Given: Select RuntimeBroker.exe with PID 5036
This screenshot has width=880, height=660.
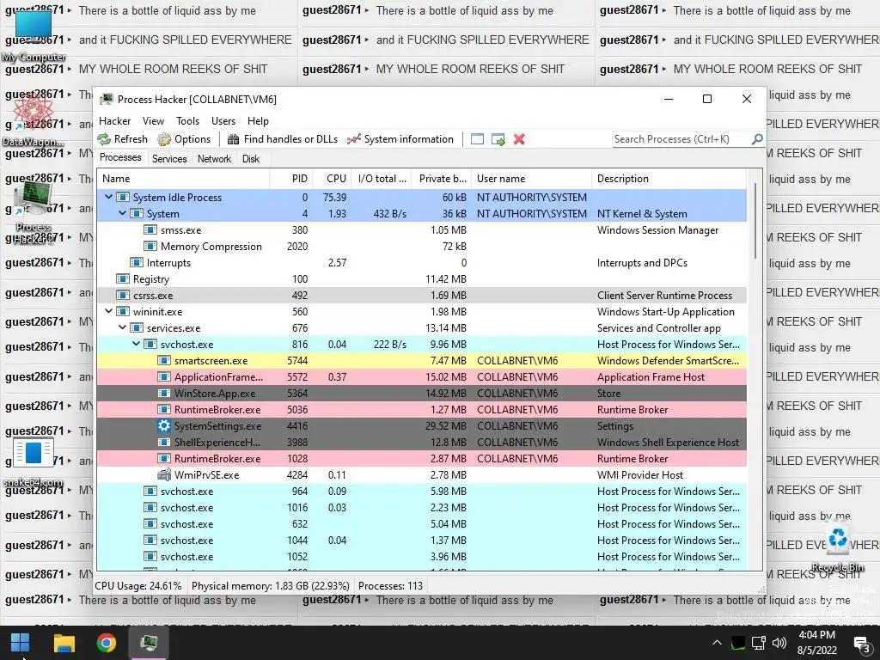Looking at the screenshot, I should click(422, 410).
